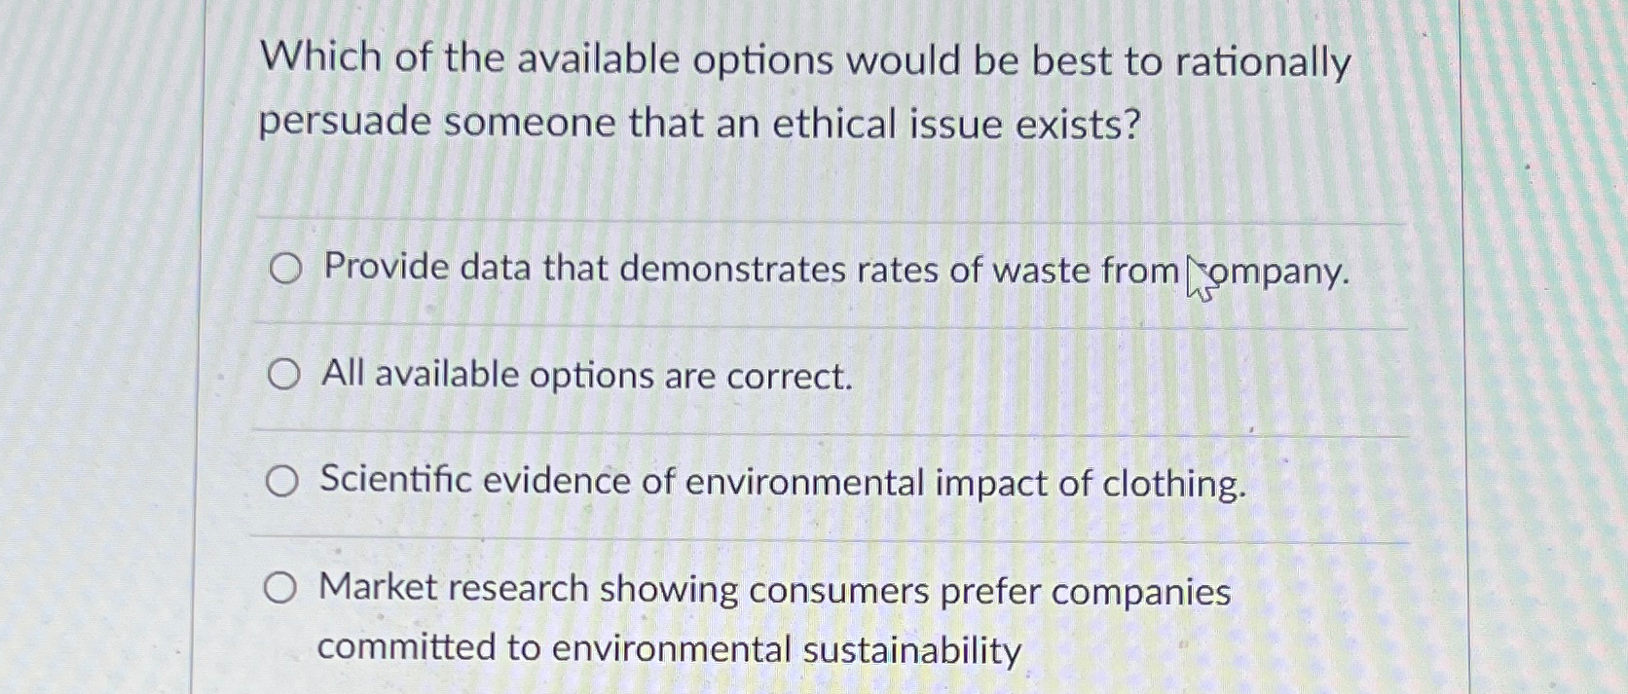Click the word 'Scientific' in third option

[395, 481]
